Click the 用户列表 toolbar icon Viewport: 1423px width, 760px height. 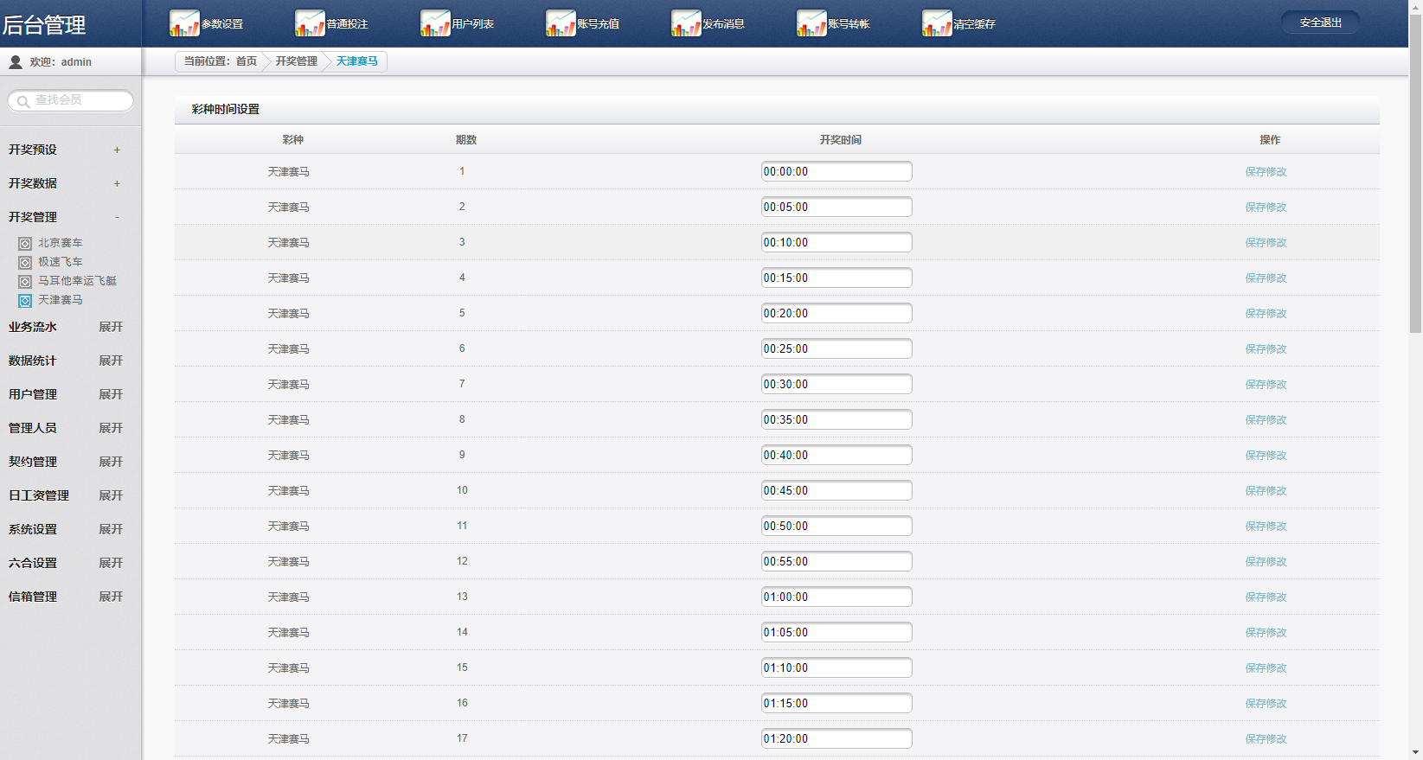tap(434, 23)
